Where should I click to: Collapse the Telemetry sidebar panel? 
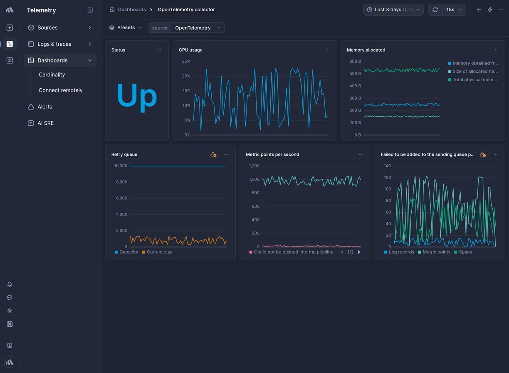(90, 10)
